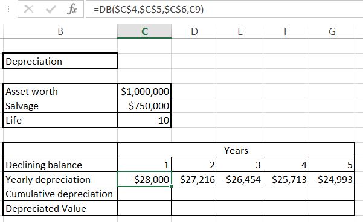Select empty Depreciated Value cell under year 1
363x222 pixels.
tap(144, 208)
